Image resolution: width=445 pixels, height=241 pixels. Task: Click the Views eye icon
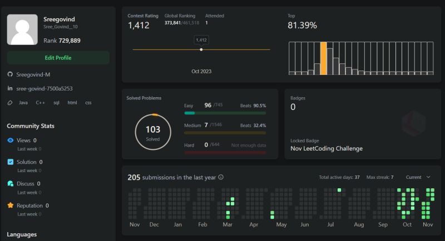(x=11, y=140)
